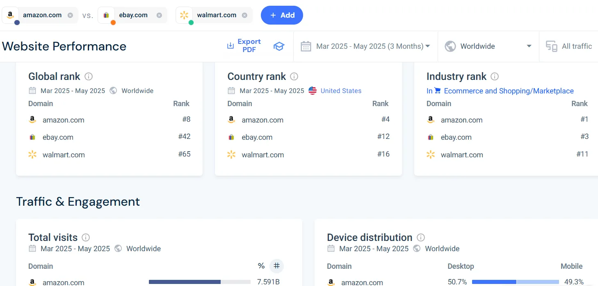This screenshot has height=286, width=598.
Task: Click Total visits info icon
Action: click(x=86, y=238)
